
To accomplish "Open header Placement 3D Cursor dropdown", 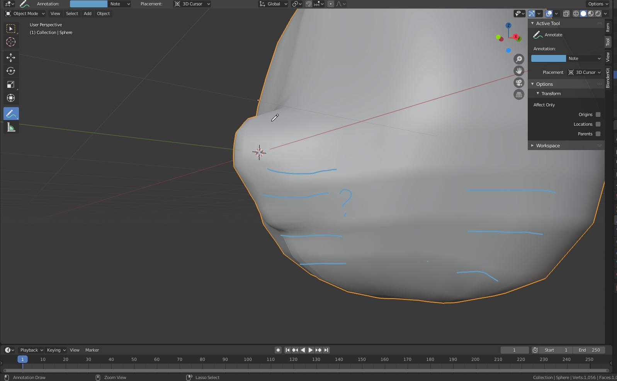I will [192, 4].
